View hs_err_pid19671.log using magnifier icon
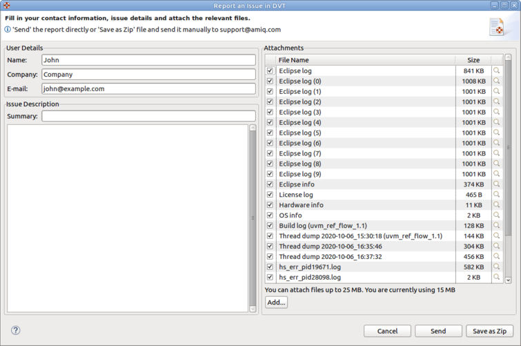Image resolution: width=521 pixels, height=346 pixels. coord(496,267)
